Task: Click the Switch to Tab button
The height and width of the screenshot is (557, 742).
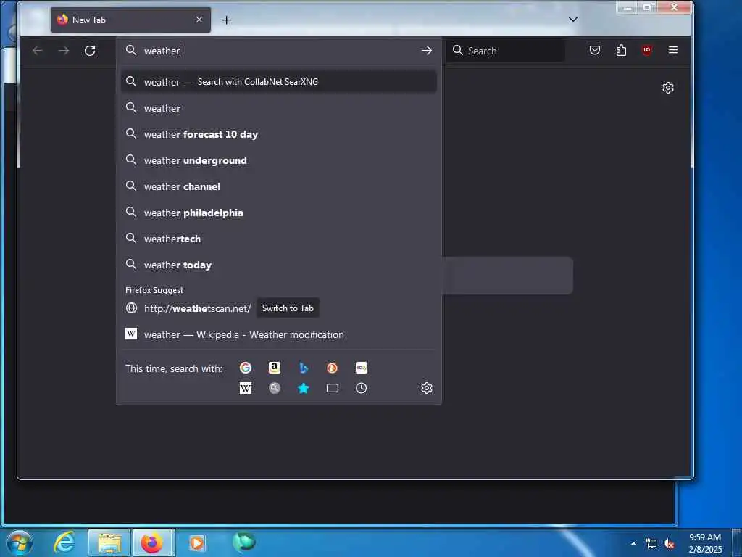Action: tap(288, 308)
